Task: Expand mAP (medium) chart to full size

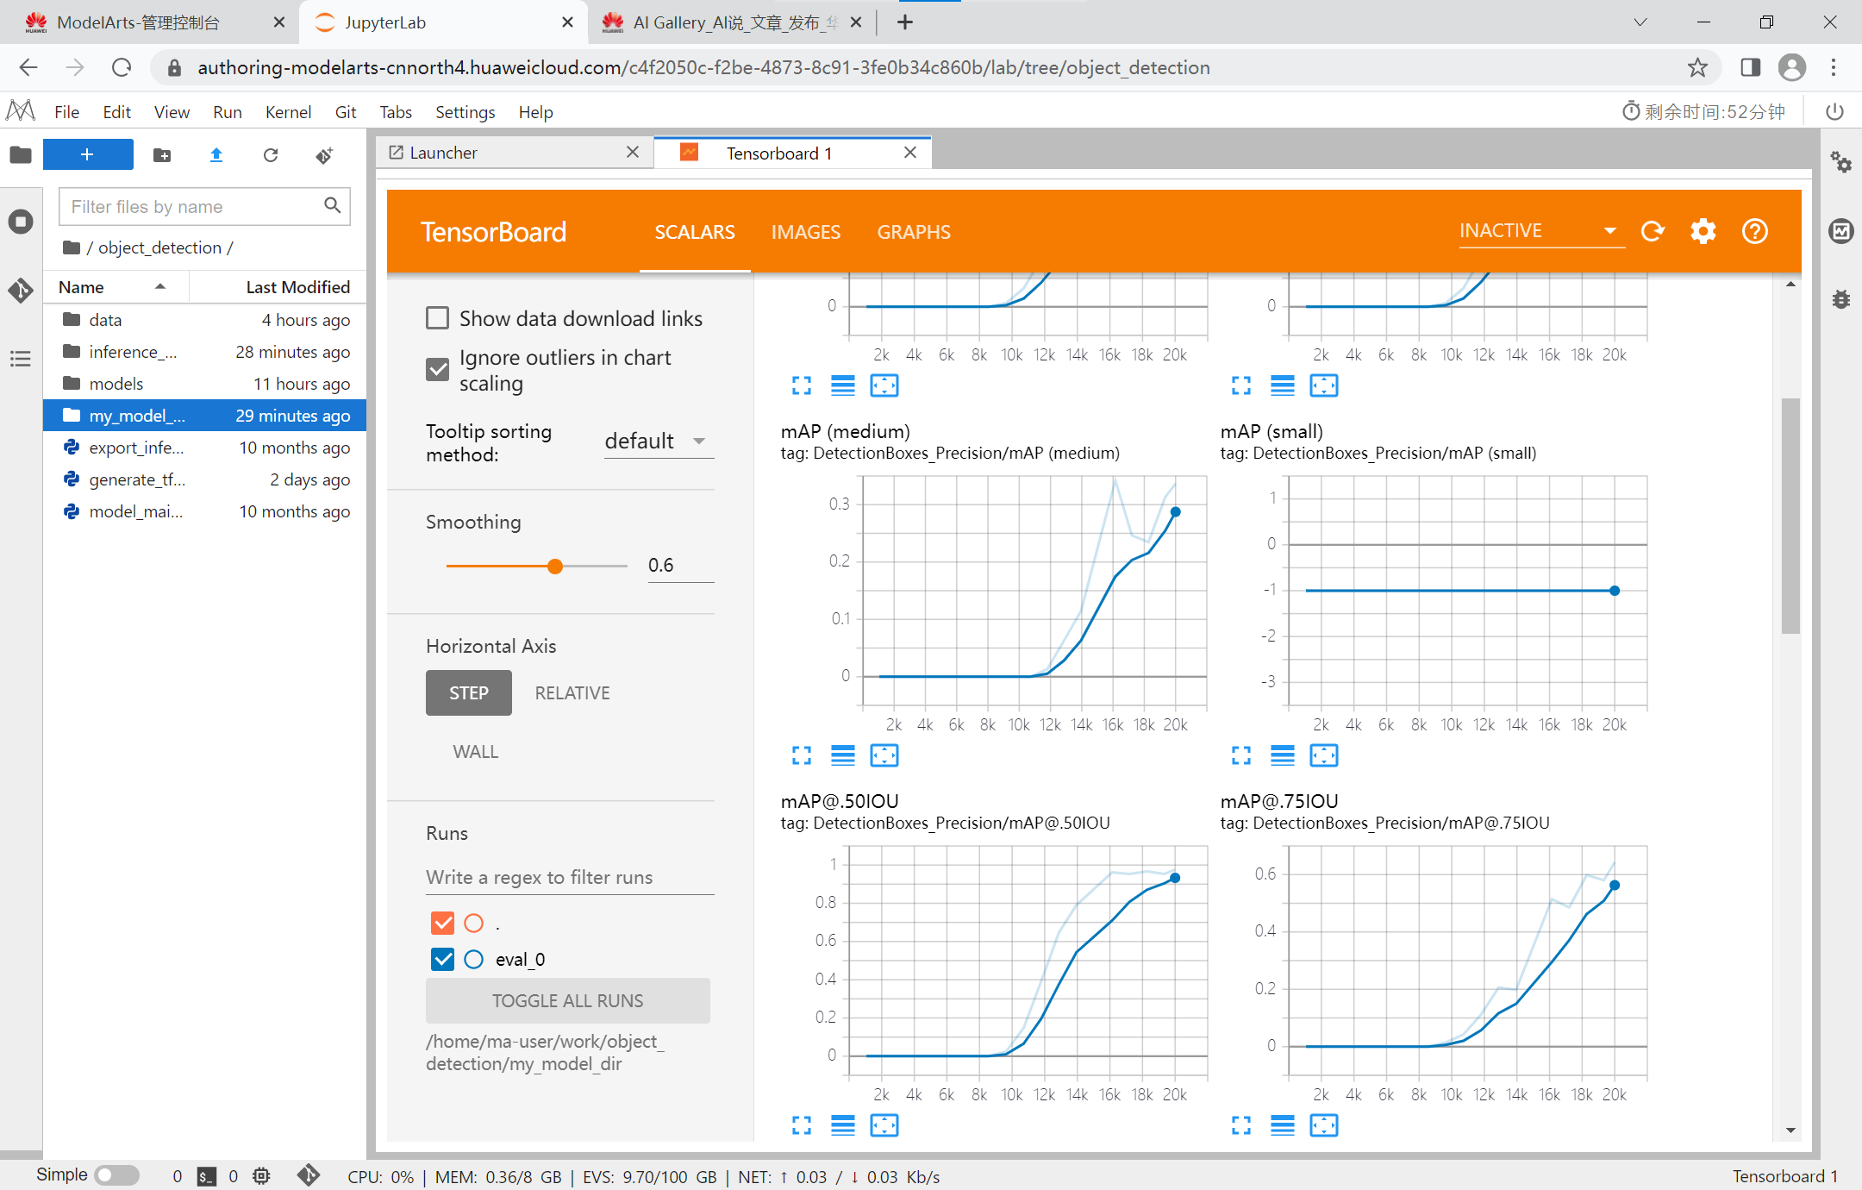Action: coord(802,755)
